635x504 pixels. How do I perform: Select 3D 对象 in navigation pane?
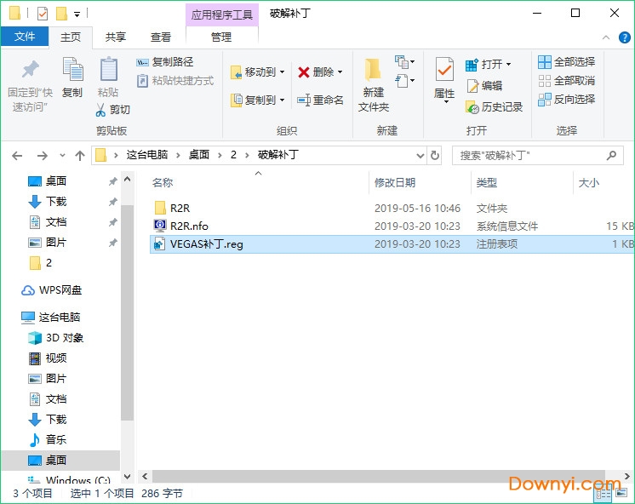(x=56, y=337)
